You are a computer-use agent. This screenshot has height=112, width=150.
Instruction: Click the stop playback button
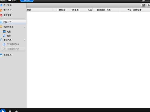pos(10,111)
